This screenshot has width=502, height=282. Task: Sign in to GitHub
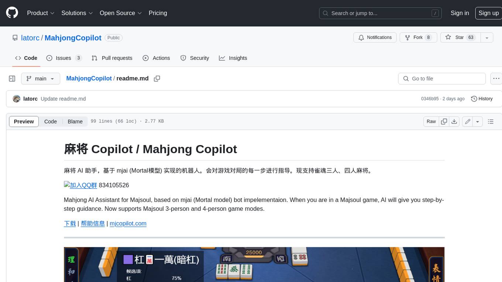click(460, 13)
